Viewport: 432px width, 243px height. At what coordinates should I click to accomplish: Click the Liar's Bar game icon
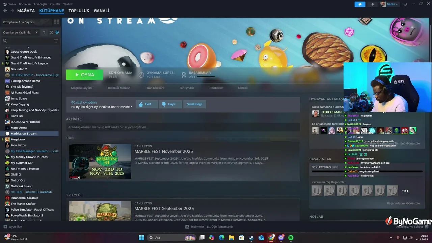click(7, 116)
